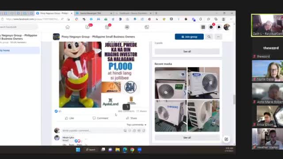The width and height of the screenshot is (283, 159).
Task: Open the chat app icon on taskbar
Action: (110, 150)
